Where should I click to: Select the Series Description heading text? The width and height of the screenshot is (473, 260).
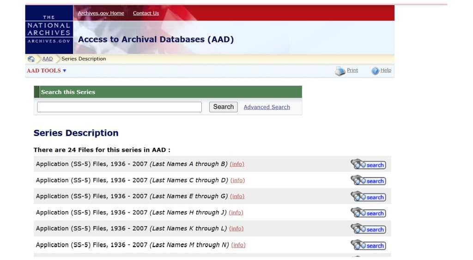76,133
